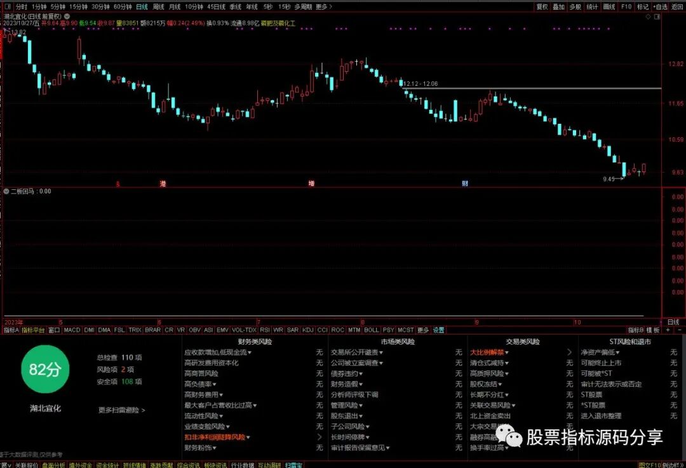
Task: Click the 财 event marker on the chart
Action: 464,184
